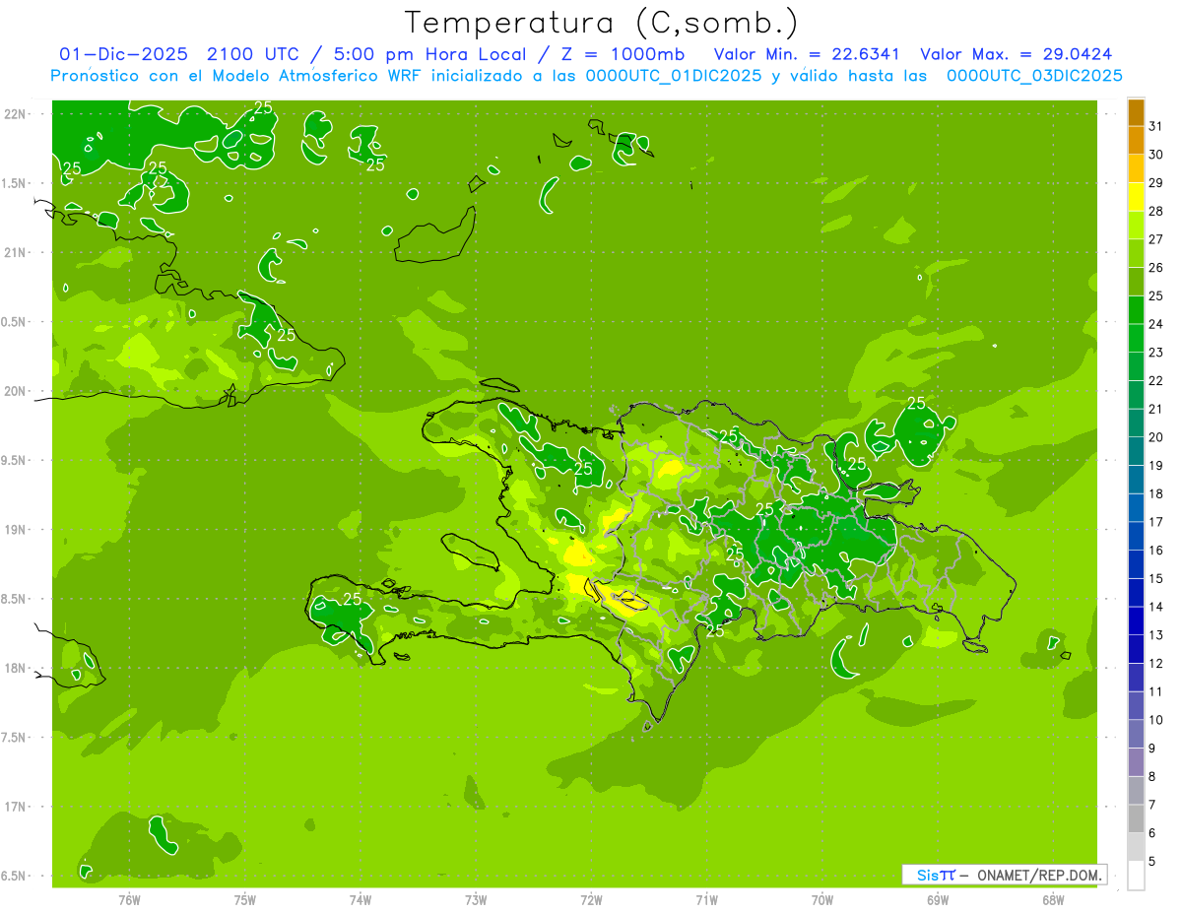Click the '19N' latitude axis label

click(15, 530)
